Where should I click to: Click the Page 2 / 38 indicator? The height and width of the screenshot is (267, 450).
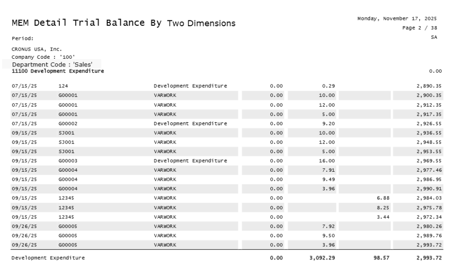[420, 28]
